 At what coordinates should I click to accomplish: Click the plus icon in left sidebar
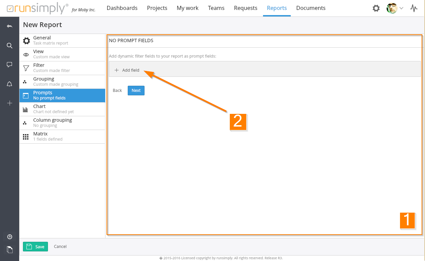(10, 103)
